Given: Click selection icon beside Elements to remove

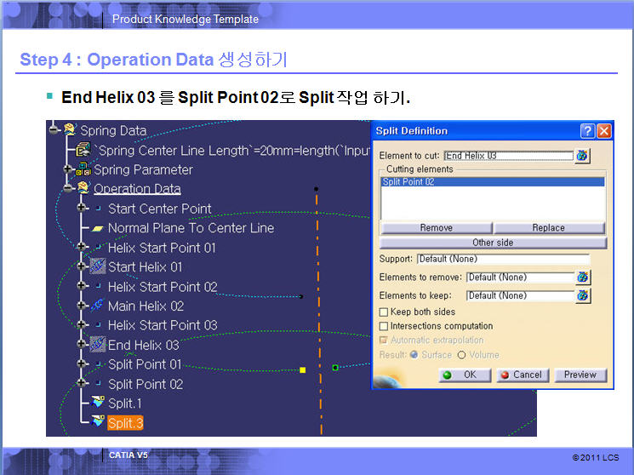Looking at the screenshot, I should click(582, 278).
